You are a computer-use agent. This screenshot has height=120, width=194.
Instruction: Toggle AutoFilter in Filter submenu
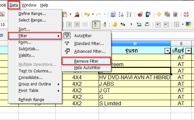tap(86, 36)
